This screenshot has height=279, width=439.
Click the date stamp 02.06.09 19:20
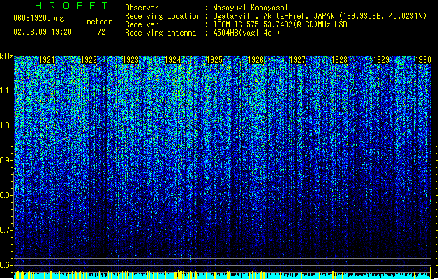[x=43, y=32]
